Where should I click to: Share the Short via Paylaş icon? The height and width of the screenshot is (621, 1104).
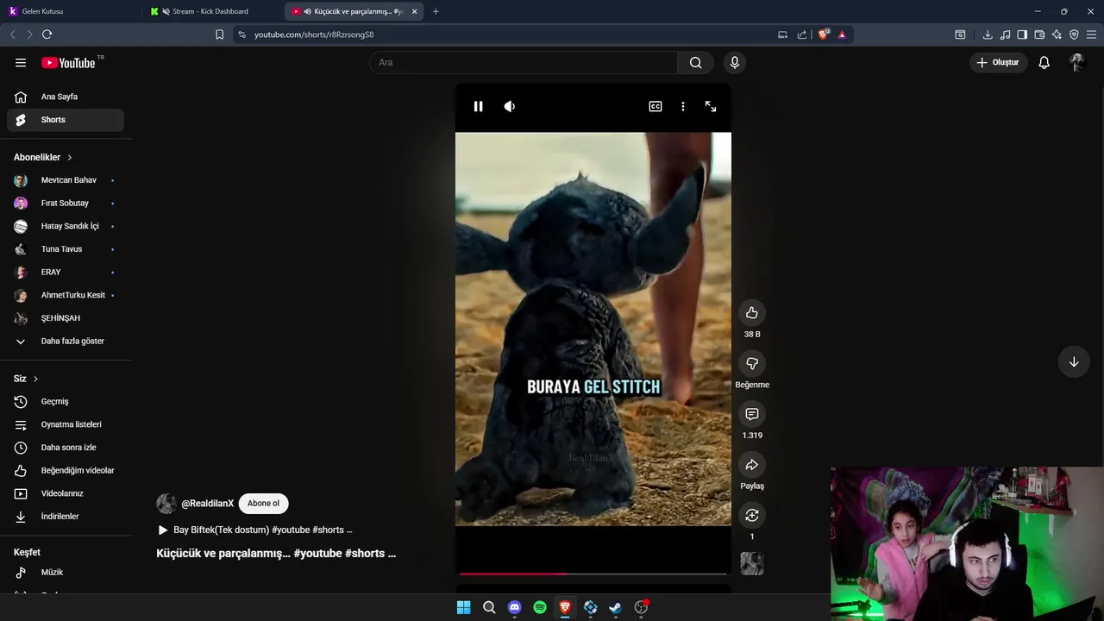tap(752, 465)
